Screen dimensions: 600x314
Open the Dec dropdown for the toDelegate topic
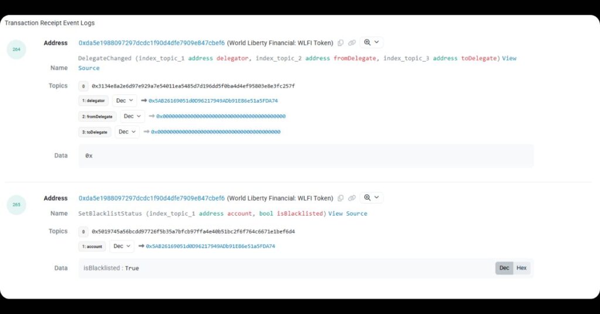pos(127,132)
